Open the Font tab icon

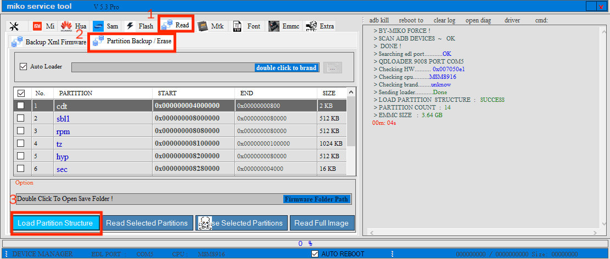(237, 26)
